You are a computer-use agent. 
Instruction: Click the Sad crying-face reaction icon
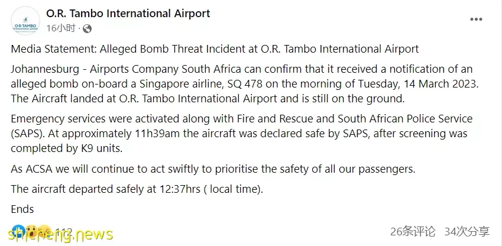45,231
